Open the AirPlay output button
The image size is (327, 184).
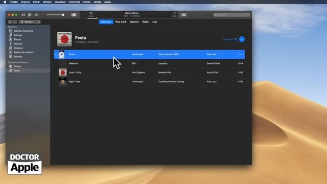click(x=74, y=15)
